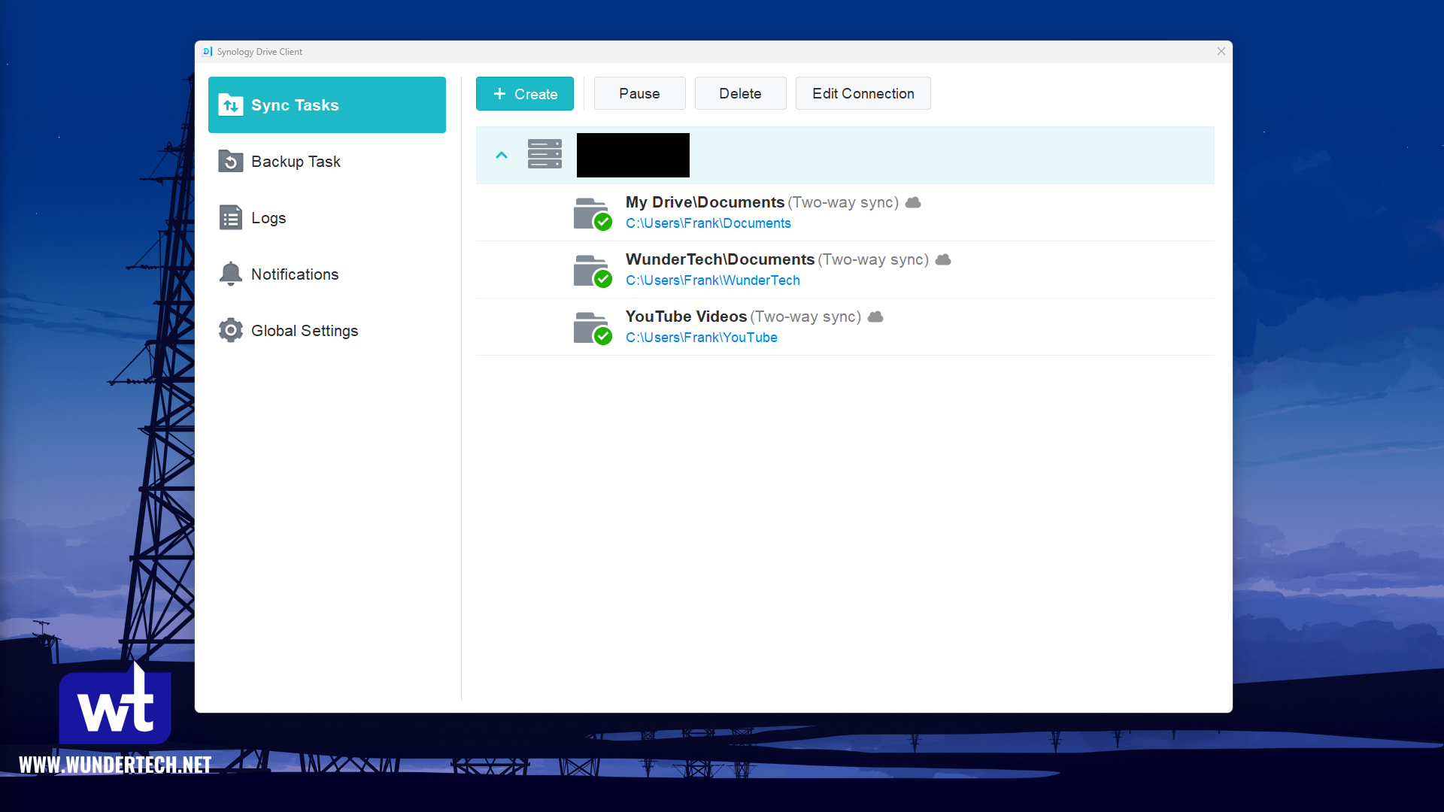Viewport: 1444px width, 812px height.
Task: Click the YouTube Videos folder status icon
Action: tap(593, 328)
